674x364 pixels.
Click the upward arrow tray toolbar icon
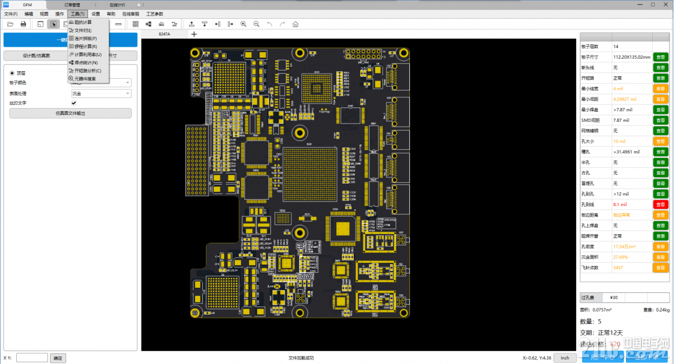click(192, 24)
